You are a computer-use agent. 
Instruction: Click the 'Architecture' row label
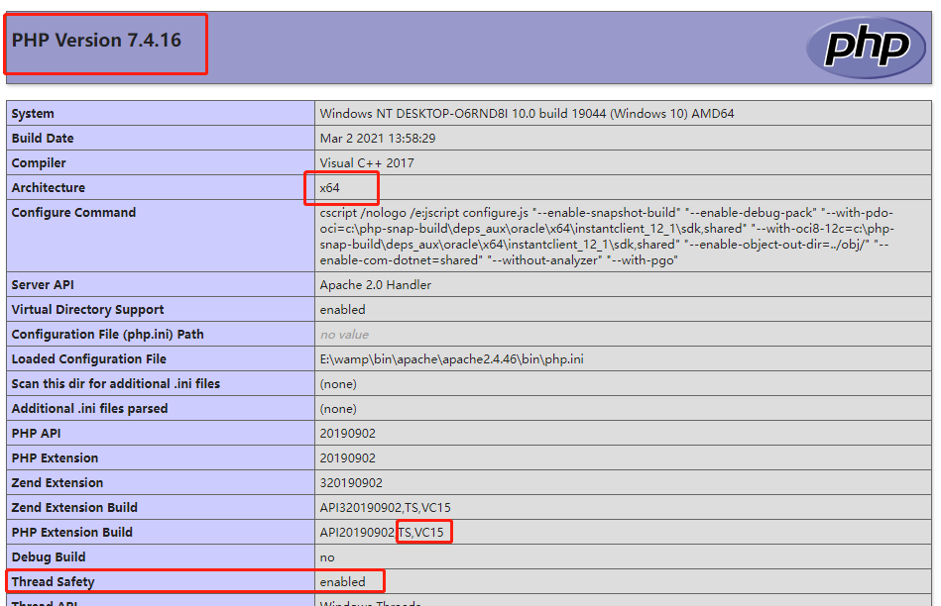point(48,187)
